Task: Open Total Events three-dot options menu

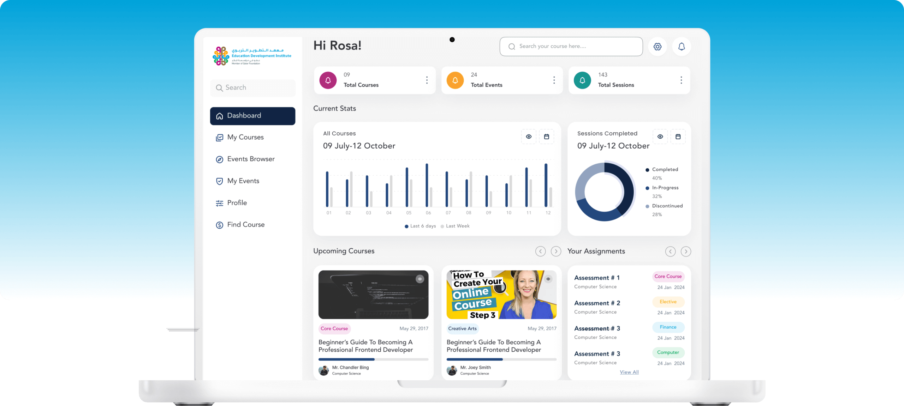Action: (x=554, y=80)
